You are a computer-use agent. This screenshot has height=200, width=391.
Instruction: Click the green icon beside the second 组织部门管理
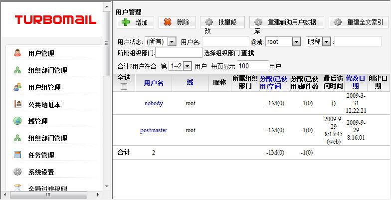17,138
